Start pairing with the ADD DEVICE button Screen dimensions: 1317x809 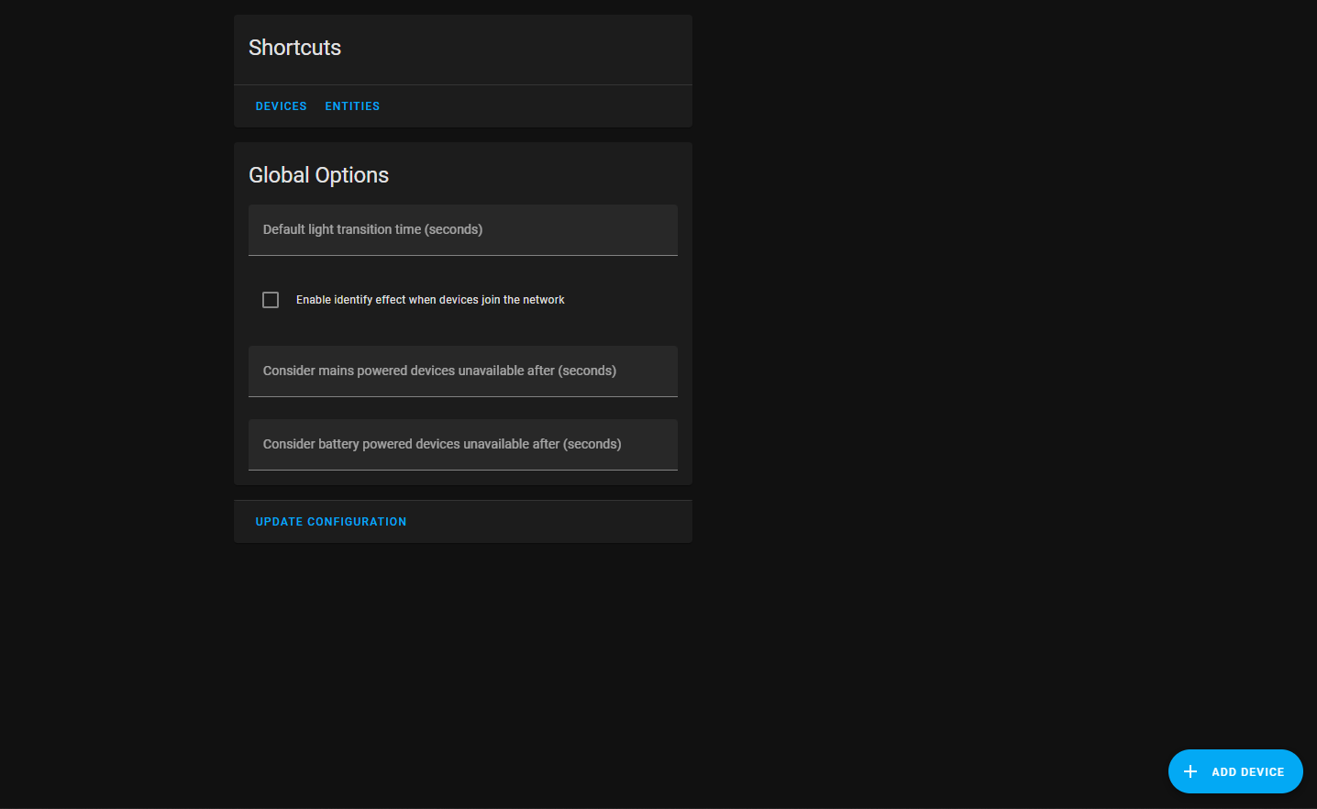coord(1235,771)
